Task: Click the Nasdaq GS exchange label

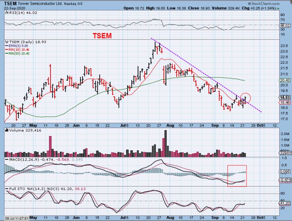Action: tap(73, 4)
